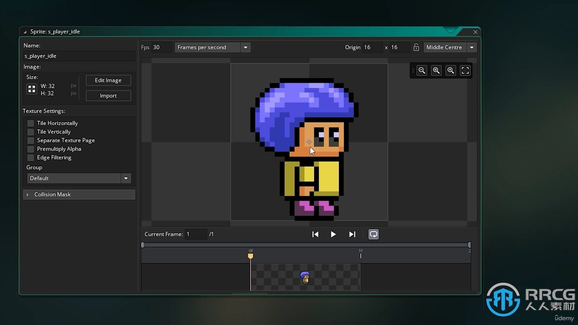
Task: Check Premultiply Alpha option
Action: coord(31,149)
